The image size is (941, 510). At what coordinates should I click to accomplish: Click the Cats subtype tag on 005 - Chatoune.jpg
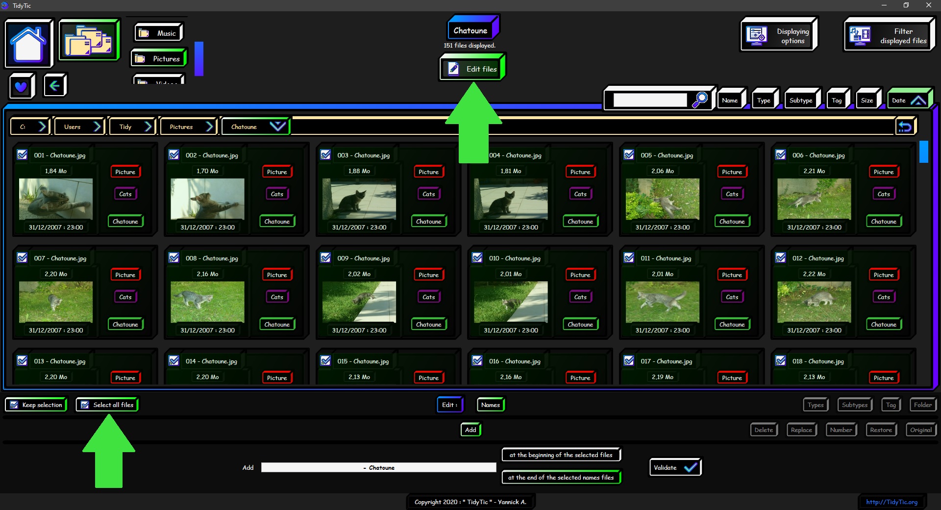tap(732, 194)
